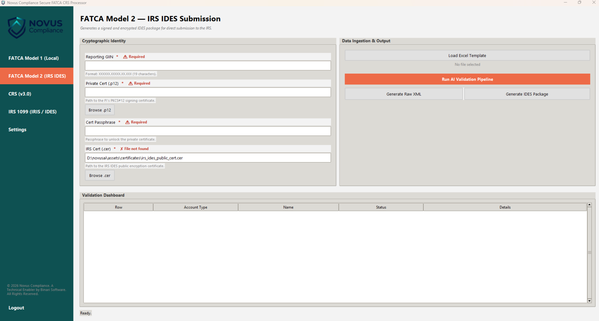Image resolution: width=599 pixels, height=321 pixels.
Task: Click the 'No file selected' label
Action: 467,65
